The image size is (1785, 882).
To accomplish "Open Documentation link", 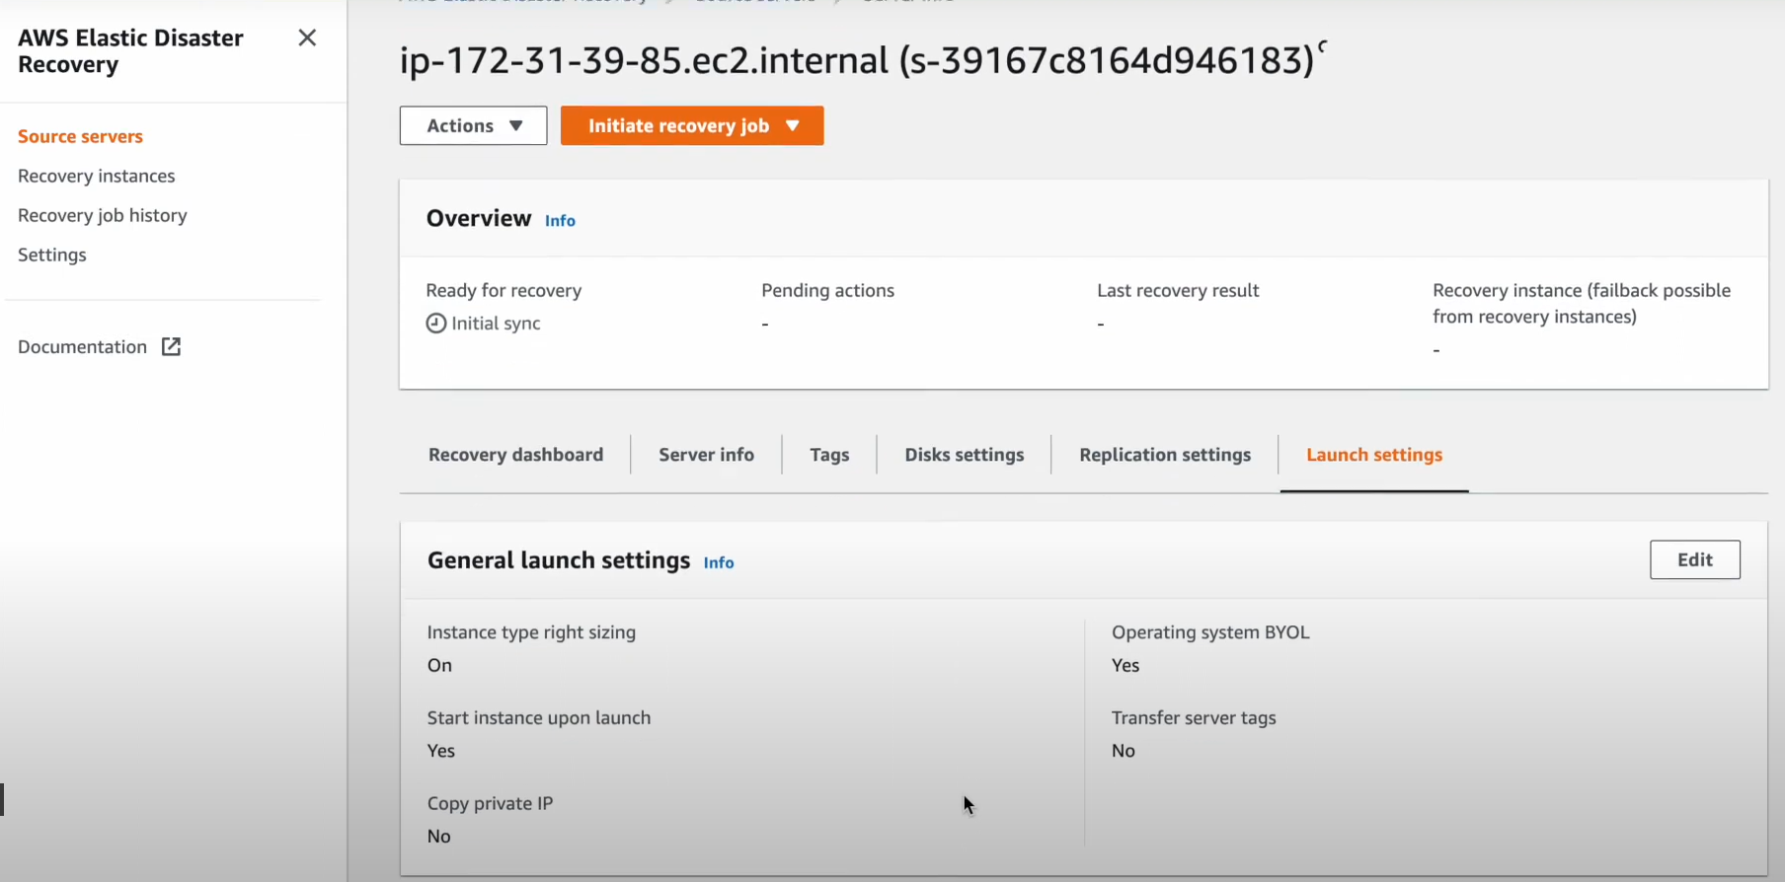I will click(82, 346).
